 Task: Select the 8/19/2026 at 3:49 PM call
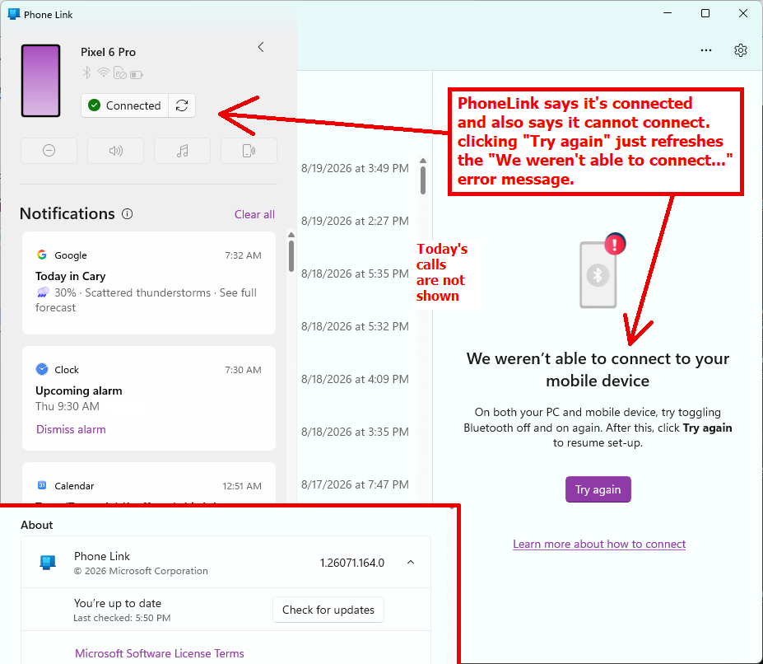tap(355, 168)
